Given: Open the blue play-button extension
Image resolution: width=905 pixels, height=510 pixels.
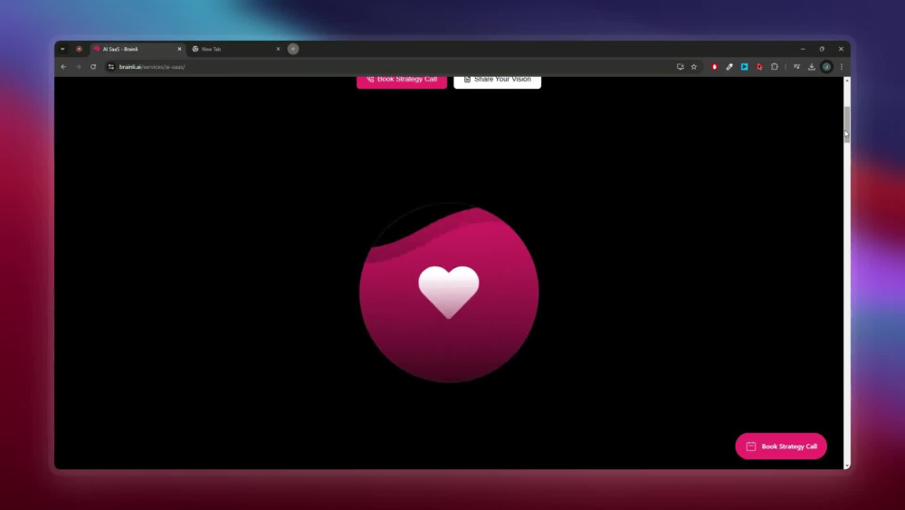Looking at the screenshot, I should [x=745, y=67].
